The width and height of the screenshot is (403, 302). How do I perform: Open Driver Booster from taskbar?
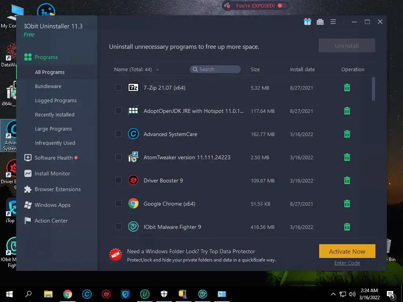click(x=106, y=294)
